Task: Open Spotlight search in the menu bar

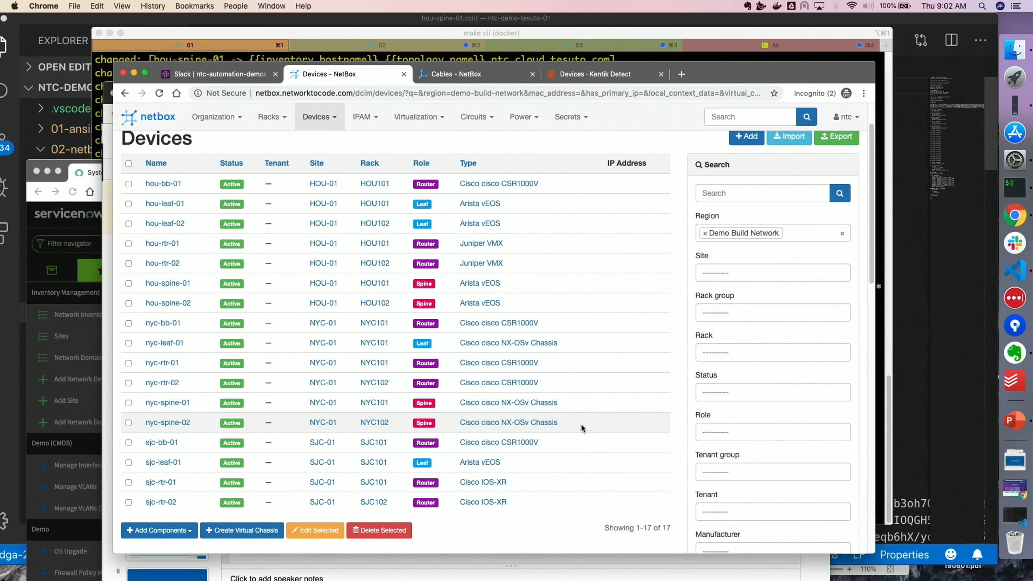Action: [982, 6]
